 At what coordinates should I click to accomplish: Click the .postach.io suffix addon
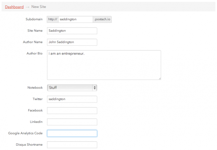[102, 19]
